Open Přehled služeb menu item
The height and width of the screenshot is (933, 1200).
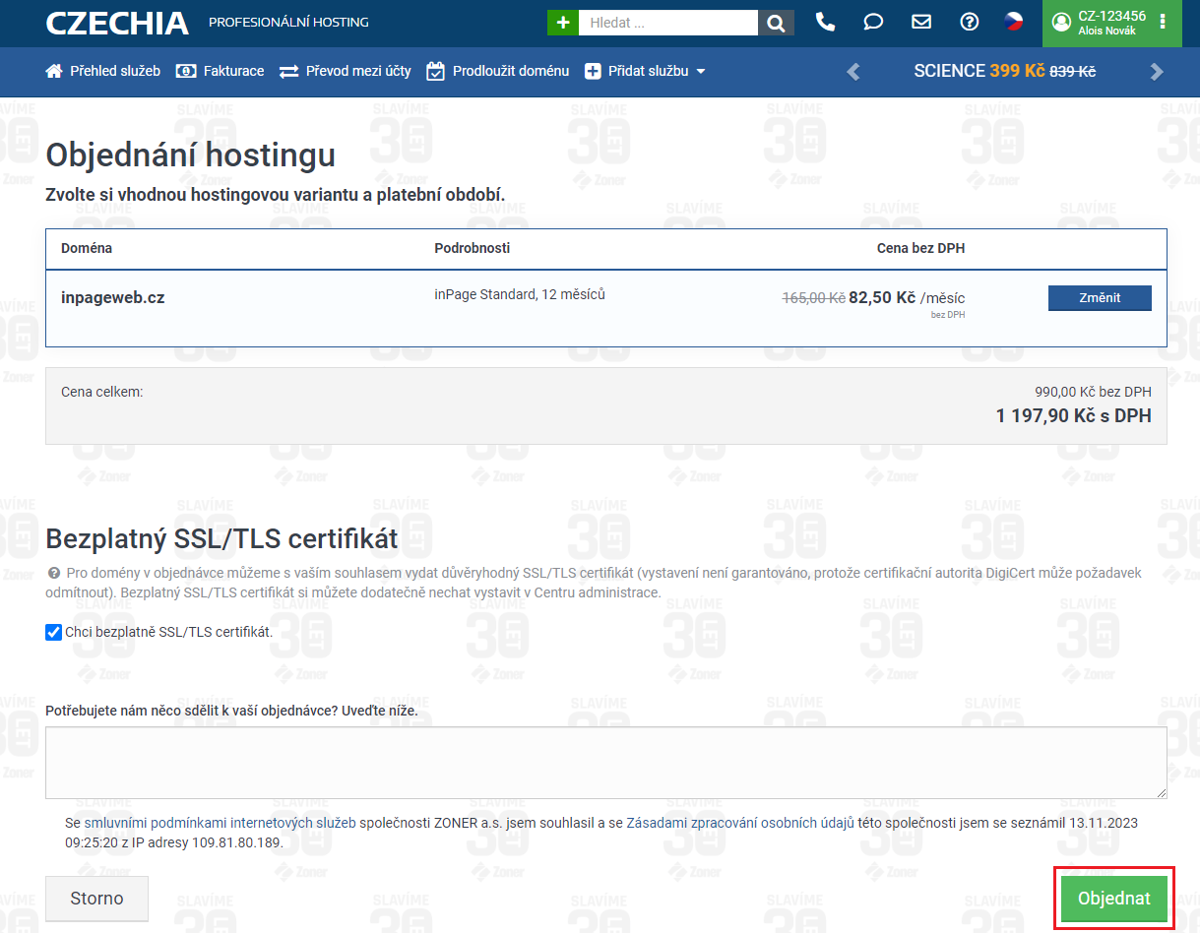(x=103, y=71)
